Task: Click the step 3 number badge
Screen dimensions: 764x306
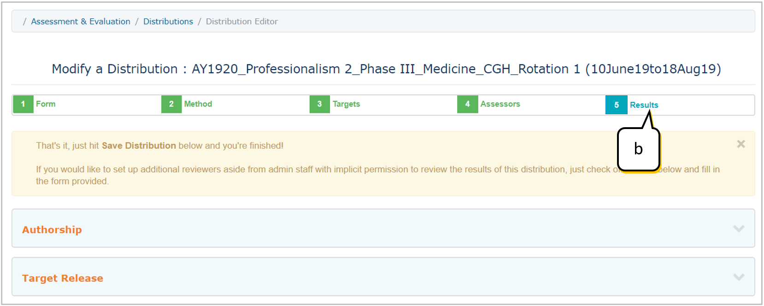Action: (x=319, y=104)
